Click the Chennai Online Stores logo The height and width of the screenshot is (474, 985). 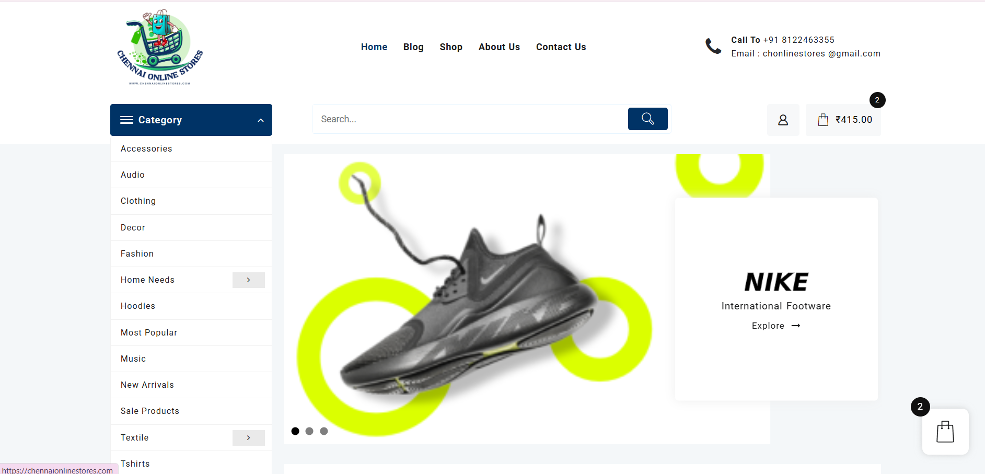click(x=158, y=47)
